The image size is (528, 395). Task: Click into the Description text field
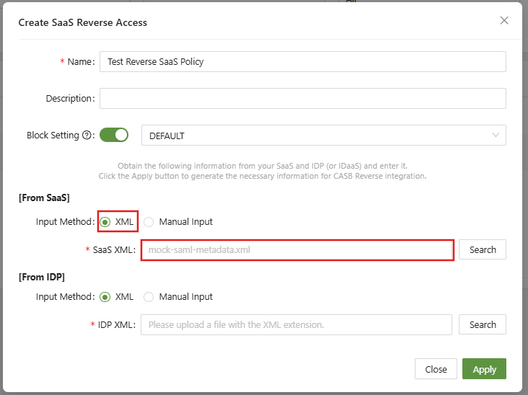302,99
